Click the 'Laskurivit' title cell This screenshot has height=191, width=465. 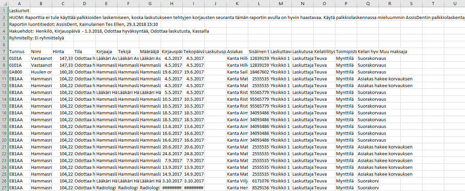pos(19,11)
